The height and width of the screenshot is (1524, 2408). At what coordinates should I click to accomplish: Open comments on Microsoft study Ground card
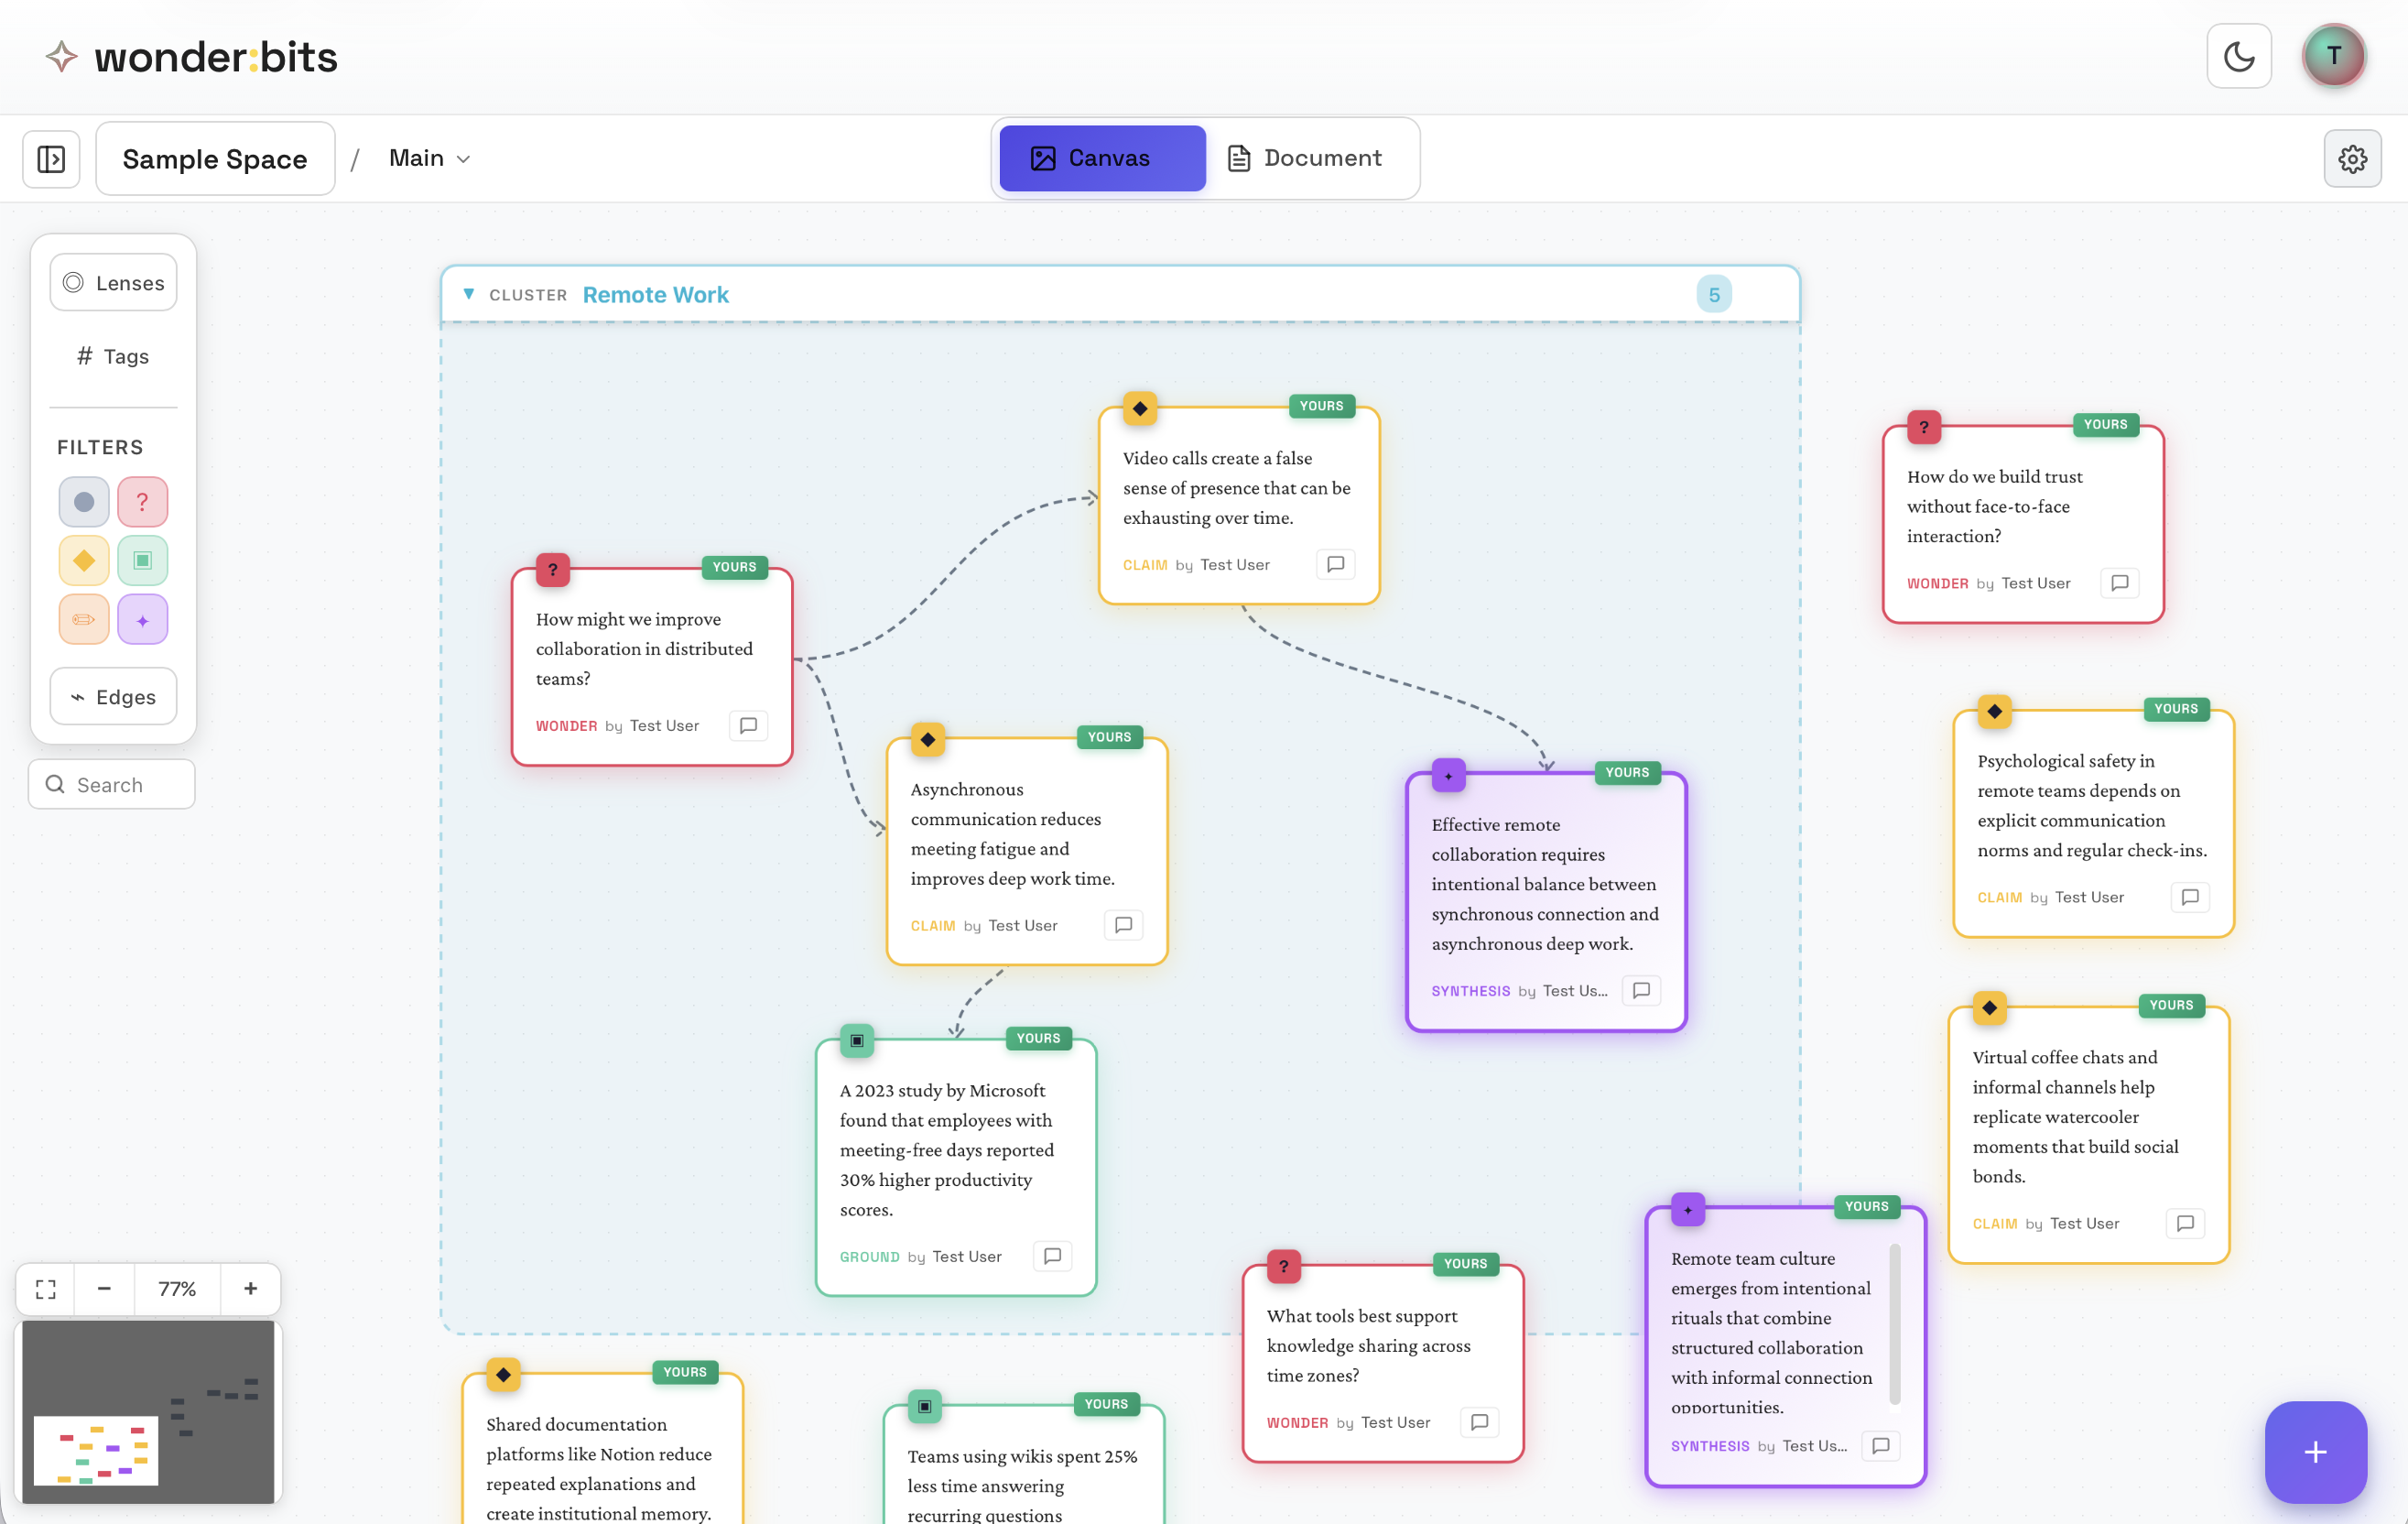coord(1052,1256)
